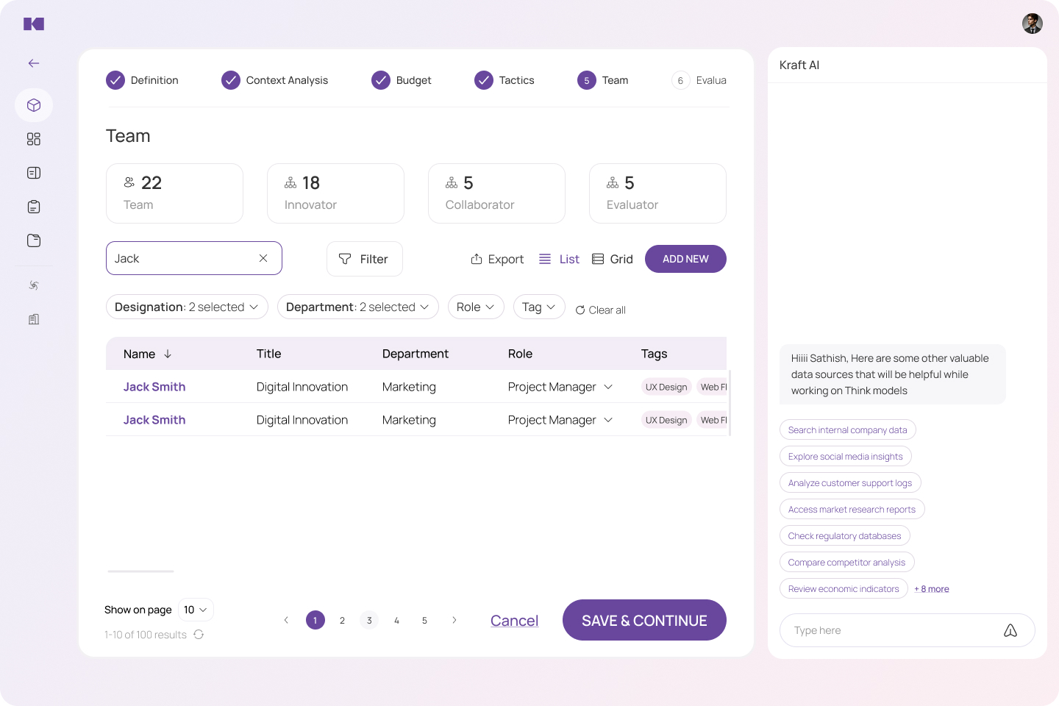Screen dimensions: 1059x706
Task: Switch to List view
Action: [x=559, y=259]
